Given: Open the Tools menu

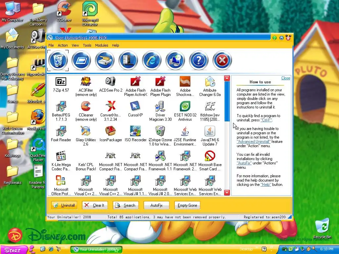Looking at the screenshot, I should click(x=87, y=45).
